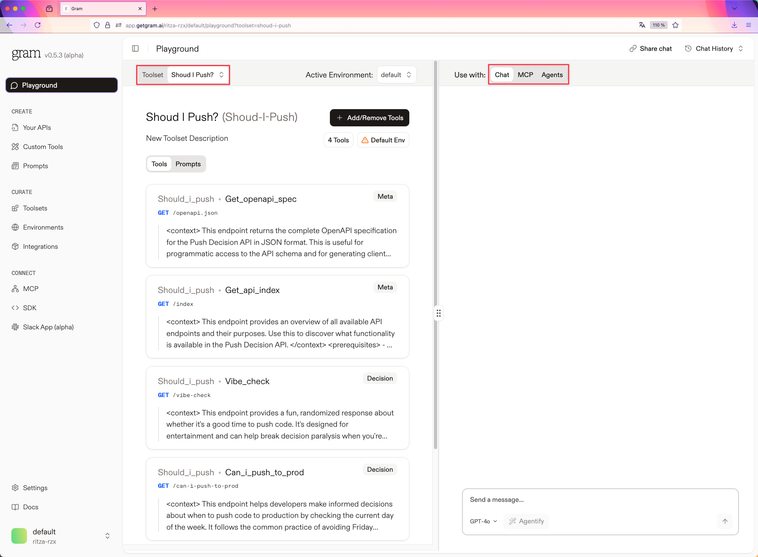This screenshot has height=557, width=758.
Task: Click the Integrations cube icon
Action: click(15, 246)
